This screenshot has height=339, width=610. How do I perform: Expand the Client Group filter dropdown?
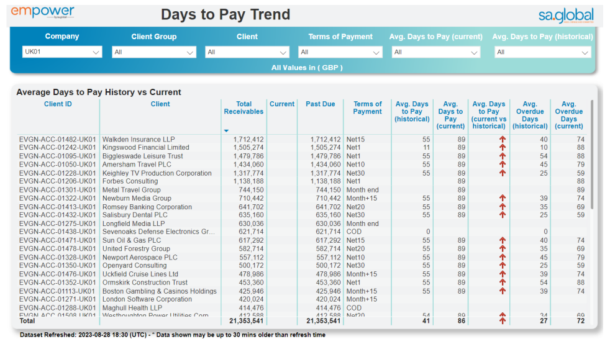coord(154,52)
